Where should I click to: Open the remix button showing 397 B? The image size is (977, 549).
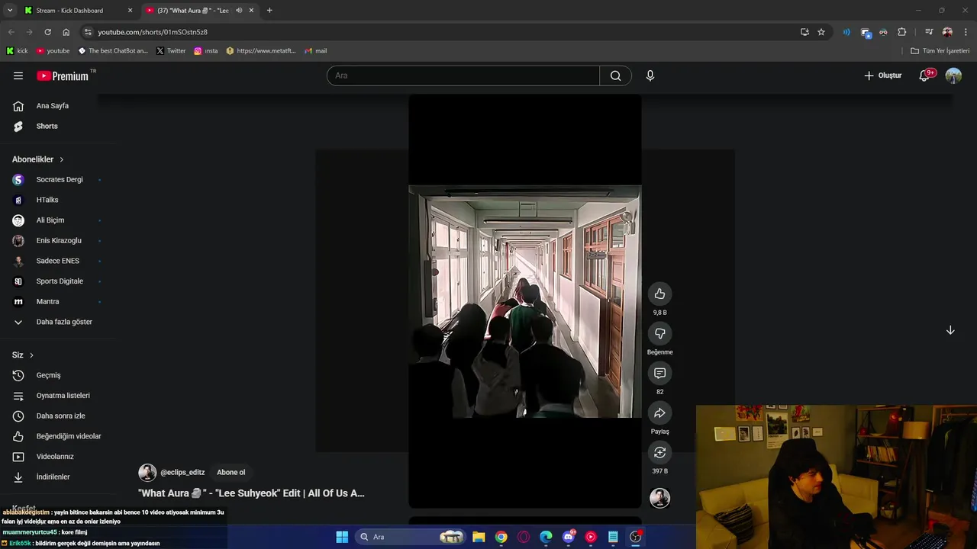point(659,453)
